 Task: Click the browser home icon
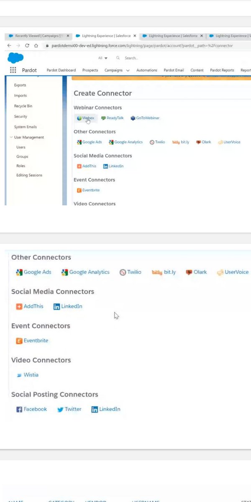click(x=36, y=46)
